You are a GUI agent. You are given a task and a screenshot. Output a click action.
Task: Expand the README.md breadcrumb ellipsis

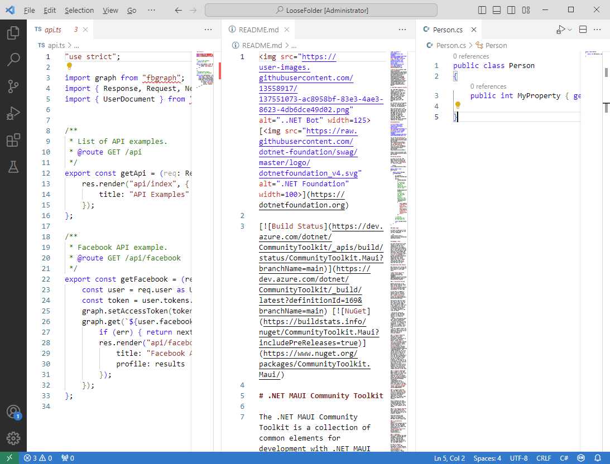[294, 46]
